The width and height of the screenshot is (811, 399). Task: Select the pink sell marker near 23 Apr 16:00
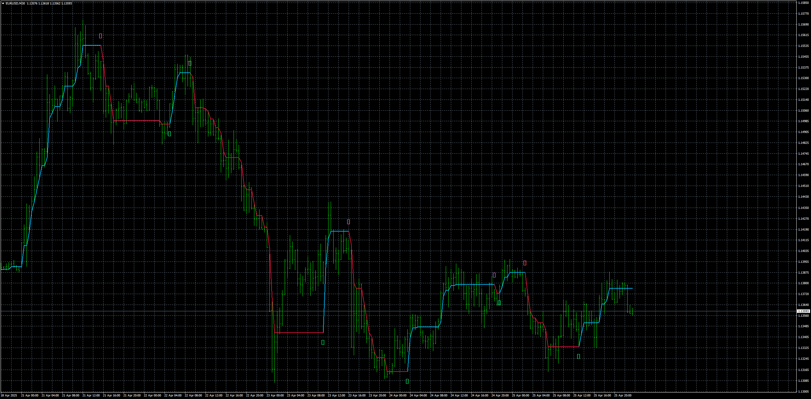click(349, 222)
